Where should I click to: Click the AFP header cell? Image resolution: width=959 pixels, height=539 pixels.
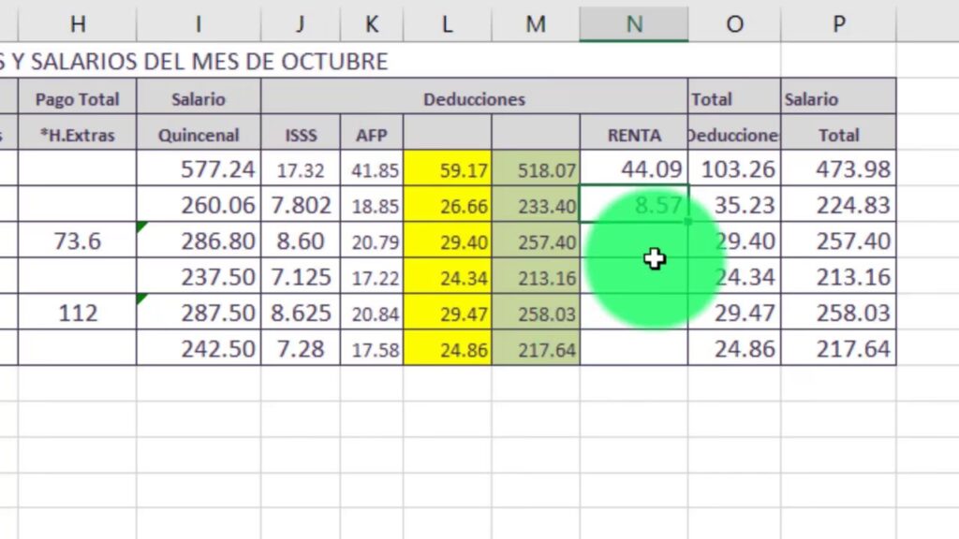(372, 135)
